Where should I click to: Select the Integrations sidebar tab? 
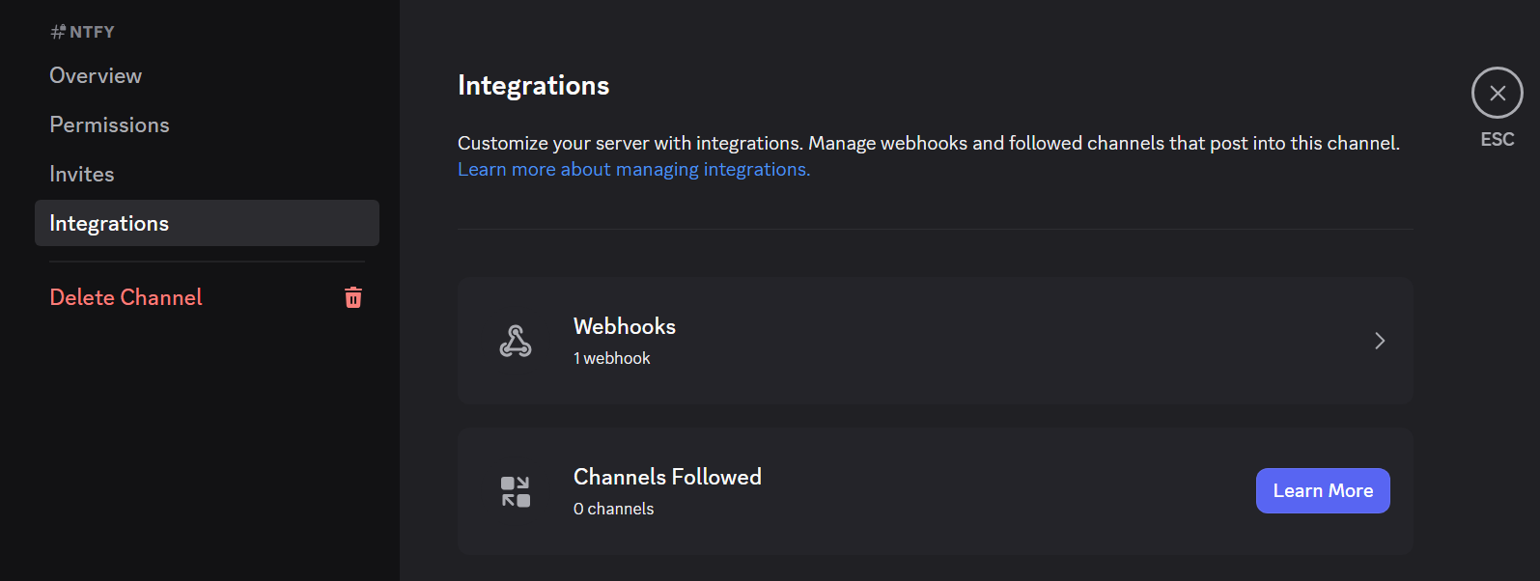[109, 223]
